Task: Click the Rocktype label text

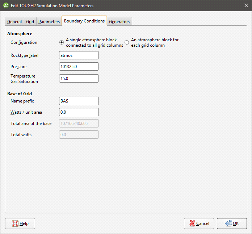Action: (24, 55)
